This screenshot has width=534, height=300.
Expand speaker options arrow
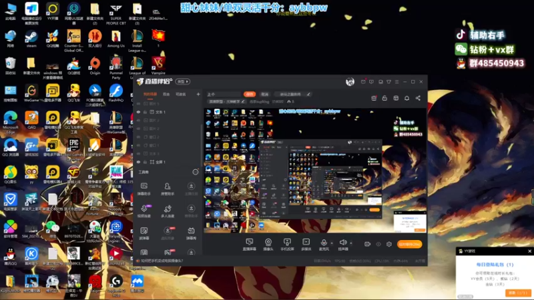(351, 243)
